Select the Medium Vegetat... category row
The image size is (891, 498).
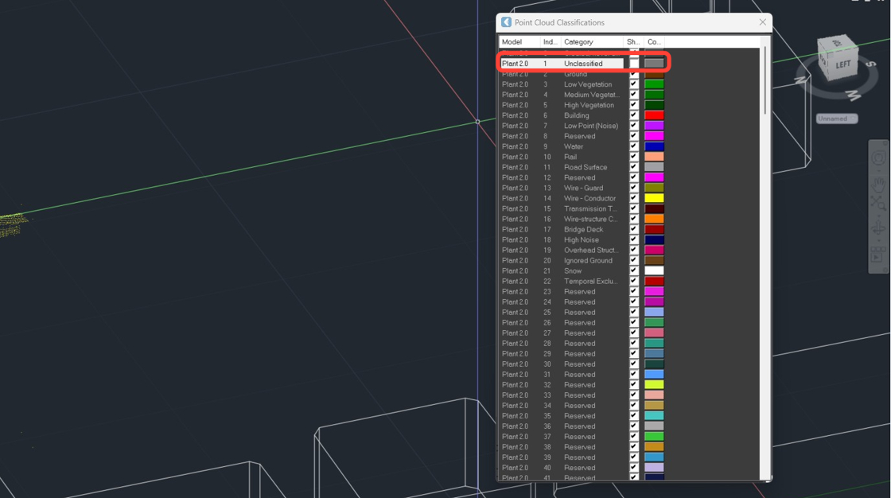pyautogui.click(x=592, y=95)
